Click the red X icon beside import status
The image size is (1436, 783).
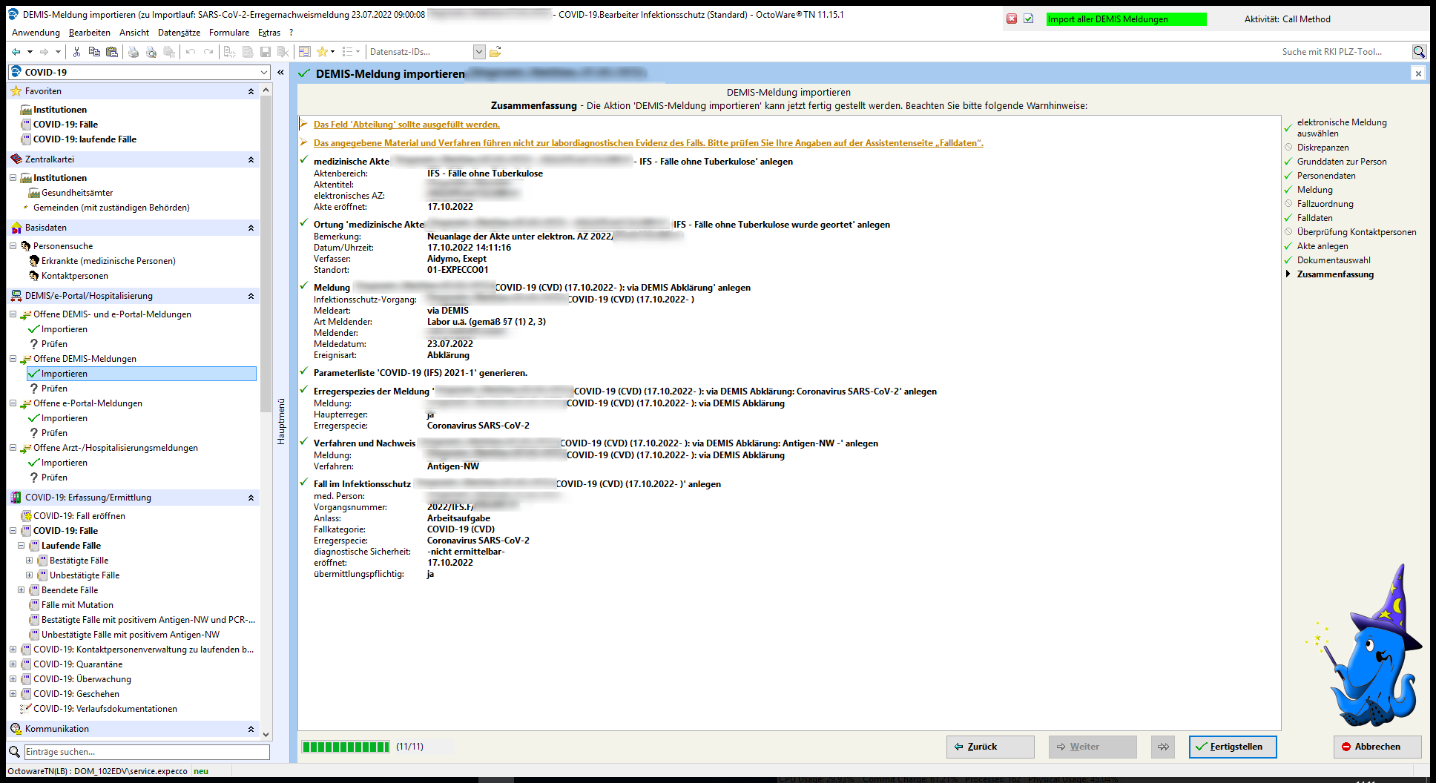(1011, 19)
